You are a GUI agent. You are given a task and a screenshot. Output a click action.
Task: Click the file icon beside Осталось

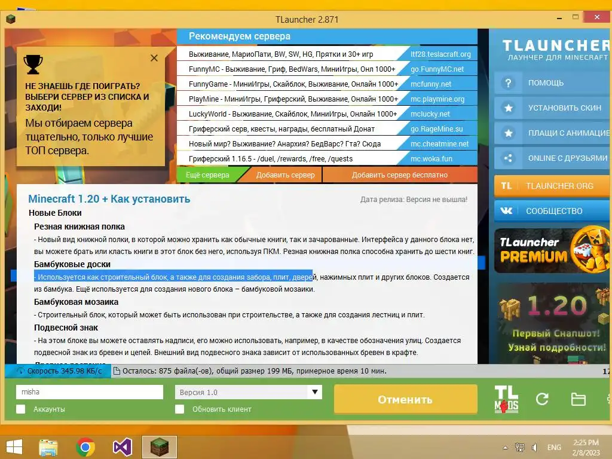(117, 371)
